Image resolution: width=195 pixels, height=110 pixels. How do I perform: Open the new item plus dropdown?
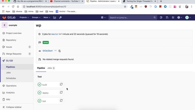103,17
